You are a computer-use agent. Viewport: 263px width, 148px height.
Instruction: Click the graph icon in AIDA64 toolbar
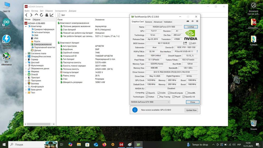point(52,15)
